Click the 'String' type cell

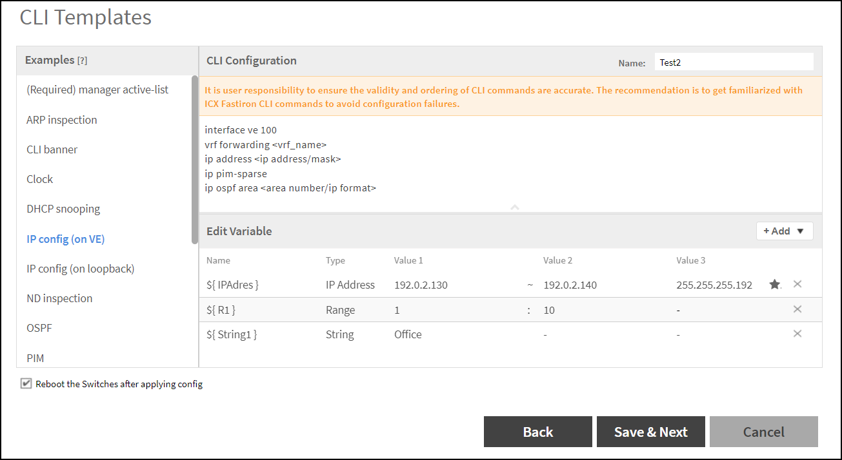pyautogui.click(x=340, y=334)
